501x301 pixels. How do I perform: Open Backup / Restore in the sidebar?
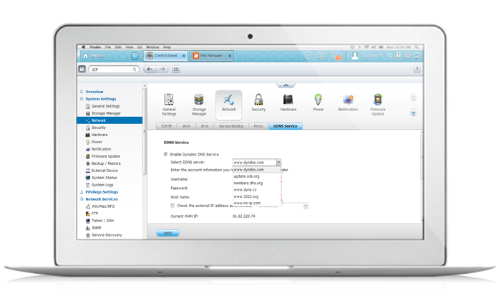point(106,163)
